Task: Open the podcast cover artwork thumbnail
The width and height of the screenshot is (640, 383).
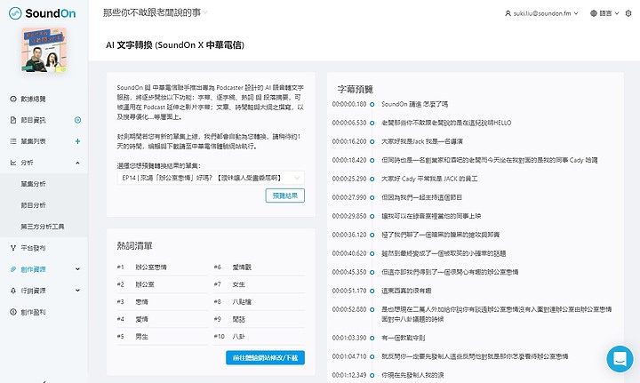Action: (44, 51)
